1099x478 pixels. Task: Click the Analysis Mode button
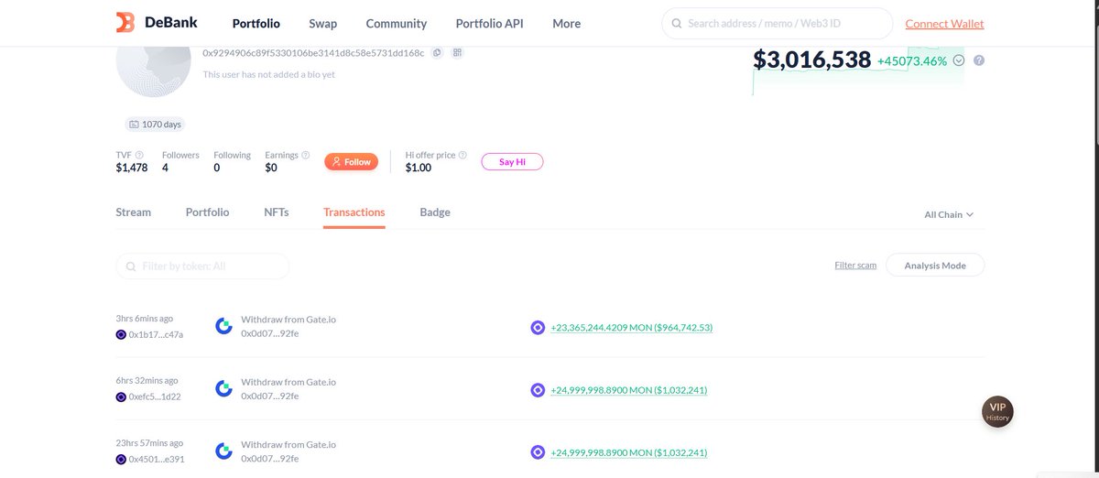tap(935, 265)
